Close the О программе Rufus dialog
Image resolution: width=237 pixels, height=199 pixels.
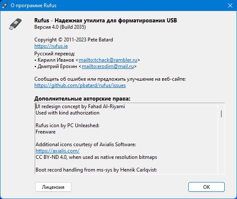230,5
